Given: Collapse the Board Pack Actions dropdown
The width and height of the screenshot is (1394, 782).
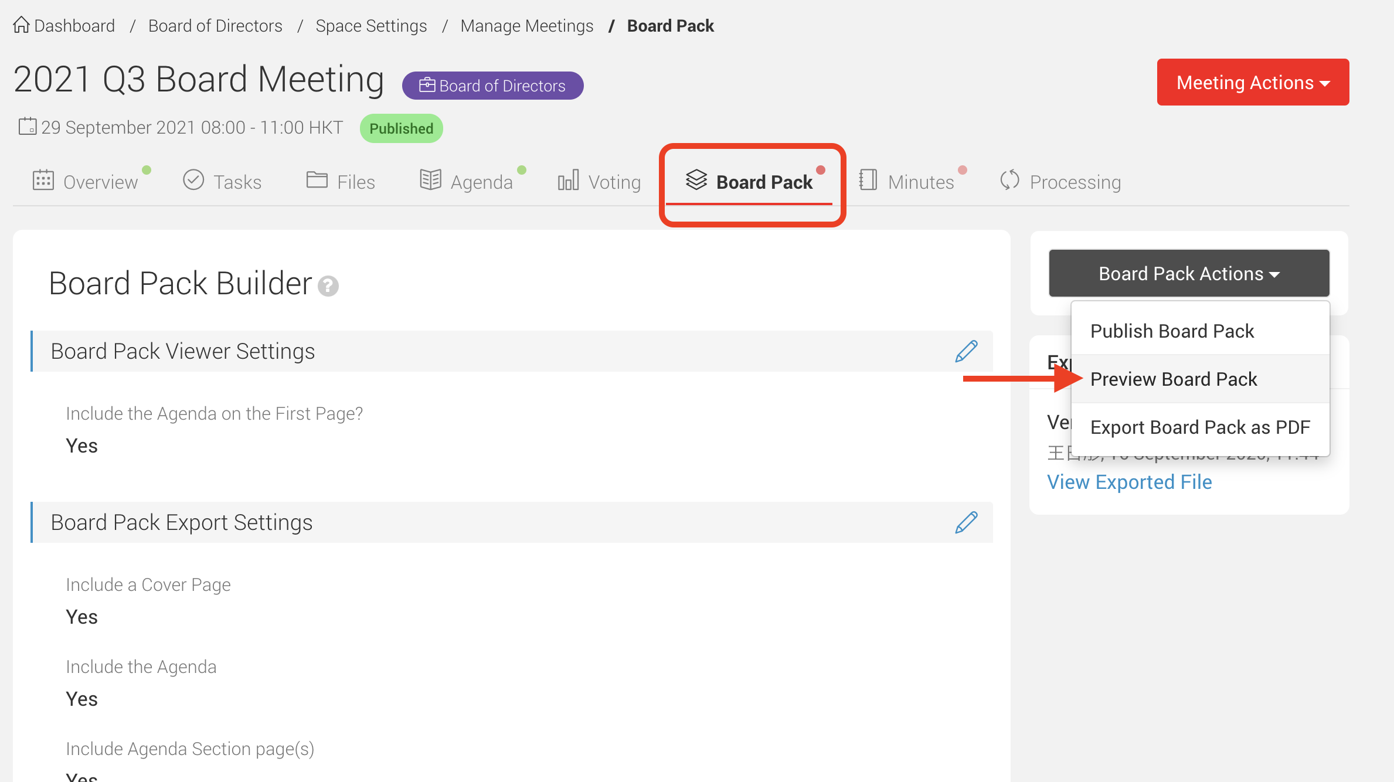Looking at the screenshot, I should click(1189, 274).
